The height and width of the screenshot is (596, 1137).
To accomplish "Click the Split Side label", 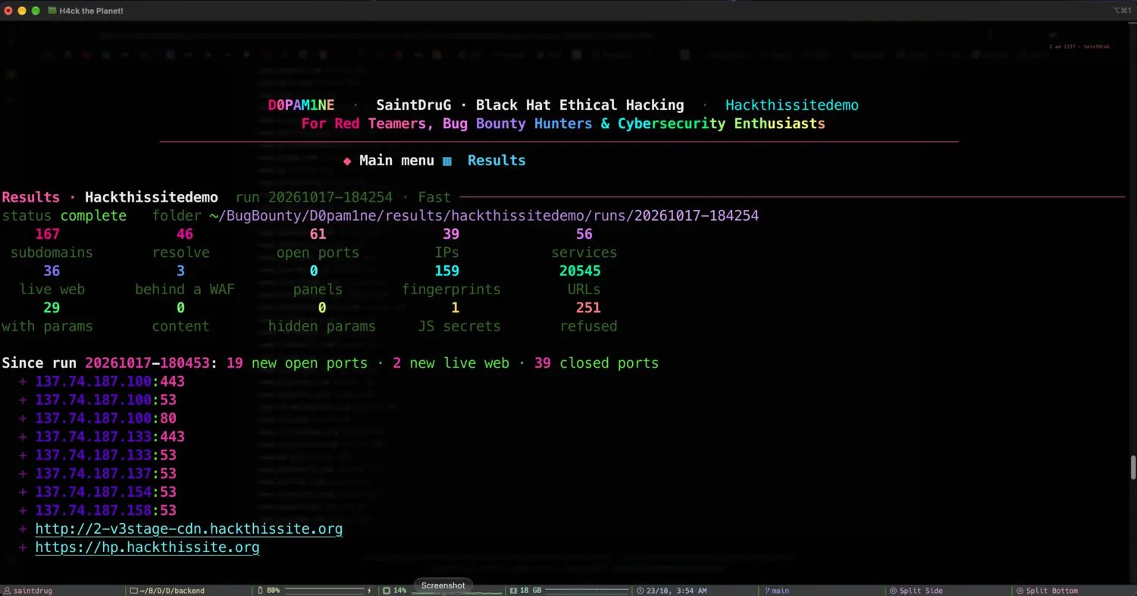I will (x=921, y=591).
